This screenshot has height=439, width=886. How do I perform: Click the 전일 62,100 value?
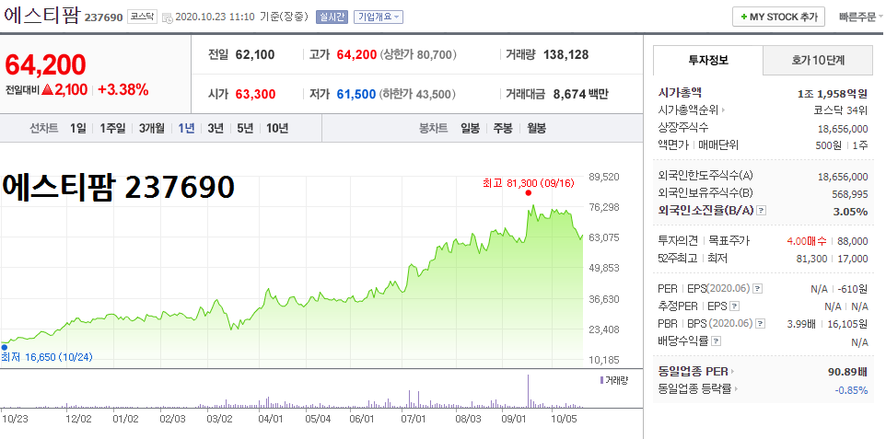point(254,55)
